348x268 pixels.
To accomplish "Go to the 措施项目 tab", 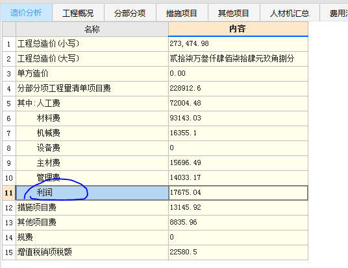I will pyautogui.click(x=182, y=13).
